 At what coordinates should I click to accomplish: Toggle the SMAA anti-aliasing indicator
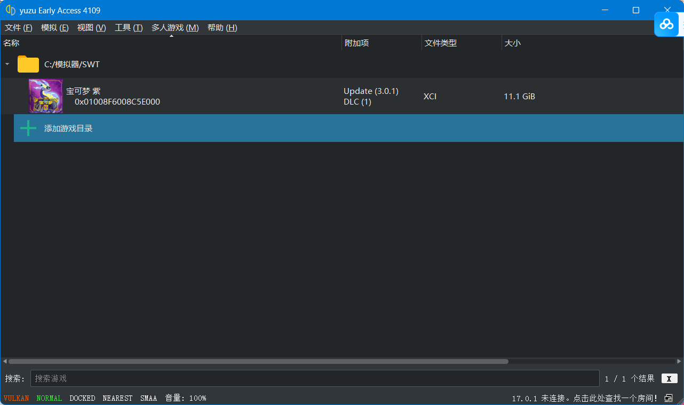(149, 398)
